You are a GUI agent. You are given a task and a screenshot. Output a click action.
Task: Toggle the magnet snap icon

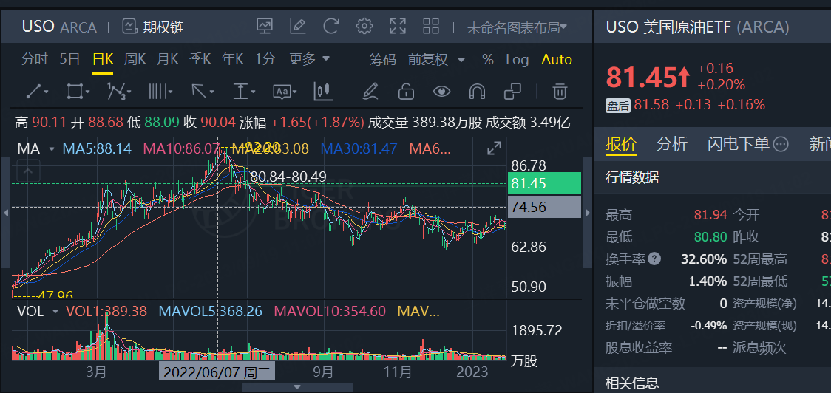pyautogui.click(x=477, y=92)
